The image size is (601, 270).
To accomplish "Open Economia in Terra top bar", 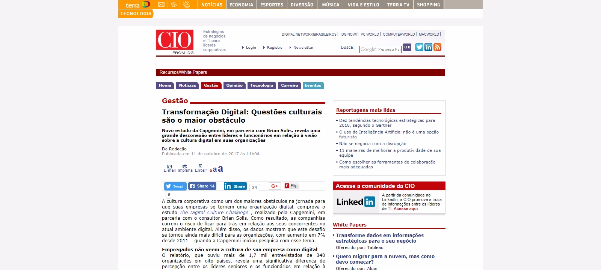I will tap(242, 4).
